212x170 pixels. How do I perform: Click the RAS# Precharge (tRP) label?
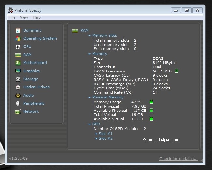click(114, 84)
